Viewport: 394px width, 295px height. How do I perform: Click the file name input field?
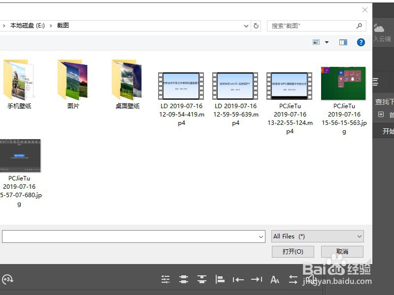(133, 236)
